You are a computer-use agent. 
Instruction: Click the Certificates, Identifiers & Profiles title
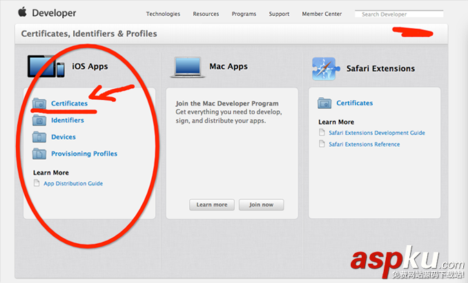pyautogui.click(x=89, y=34)
